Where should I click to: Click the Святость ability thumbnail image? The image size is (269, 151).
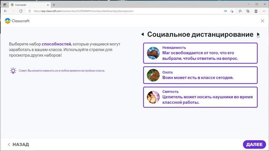(153, 97)
